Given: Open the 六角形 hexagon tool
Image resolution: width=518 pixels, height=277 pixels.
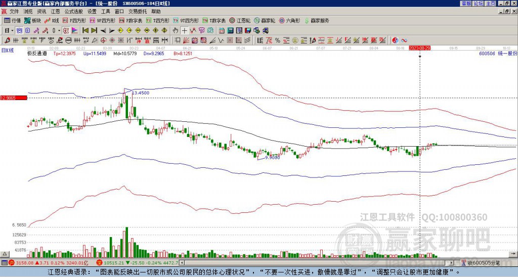Looking at the screenshot, I should (290, 20).
